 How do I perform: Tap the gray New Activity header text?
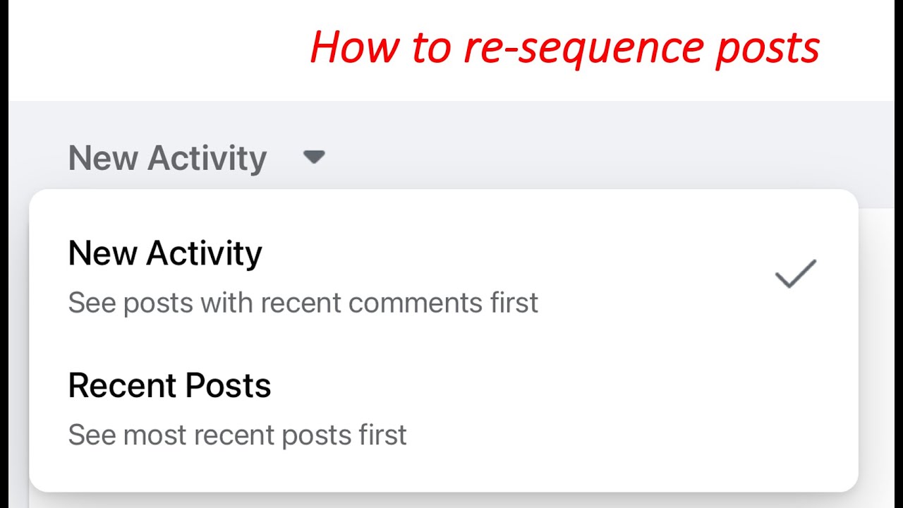[x=167, y=158]
